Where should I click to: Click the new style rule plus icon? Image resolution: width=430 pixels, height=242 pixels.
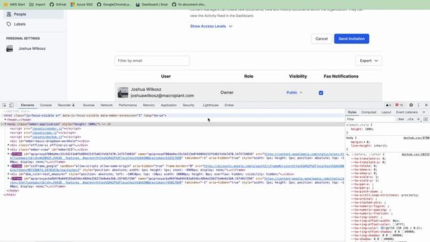(419, 120)
